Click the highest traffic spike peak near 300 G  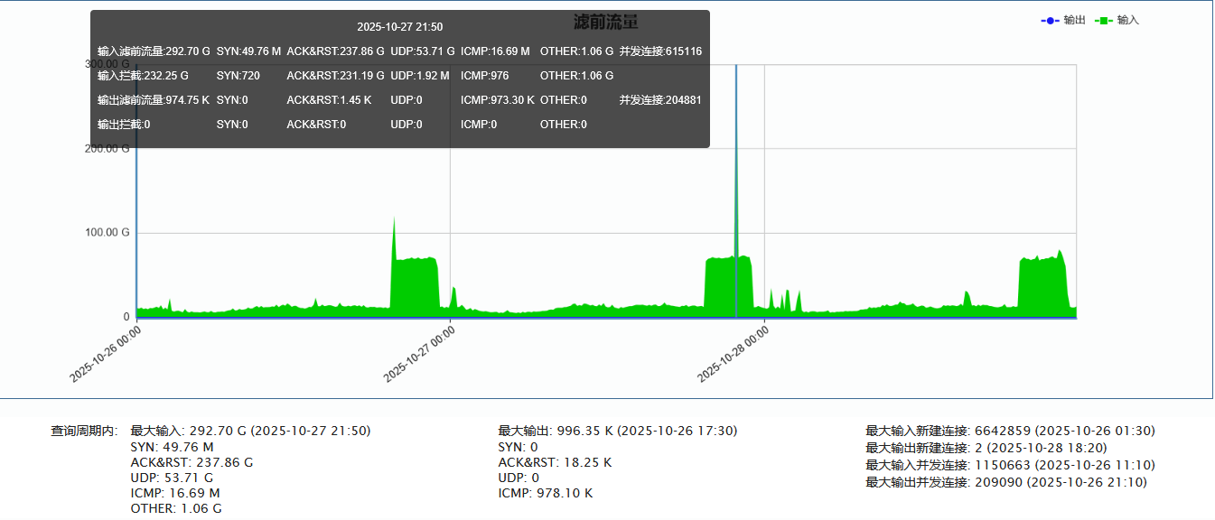(x=735, y=70)
